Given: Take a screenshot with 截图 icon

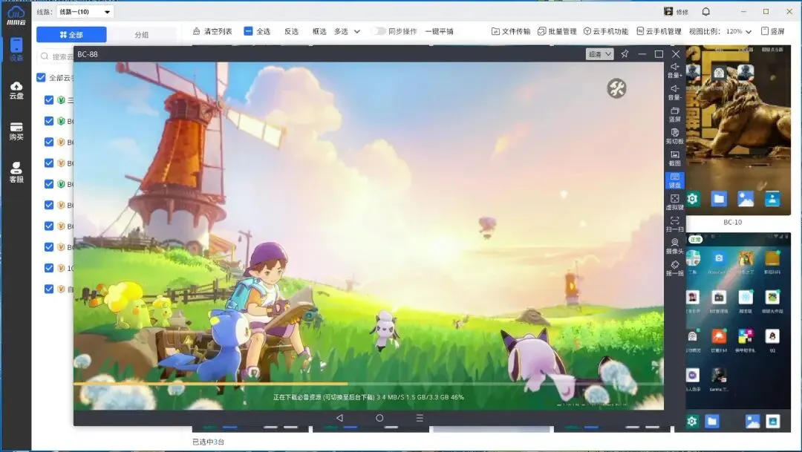Looking at the screenshot, I should tap(674, 158).
